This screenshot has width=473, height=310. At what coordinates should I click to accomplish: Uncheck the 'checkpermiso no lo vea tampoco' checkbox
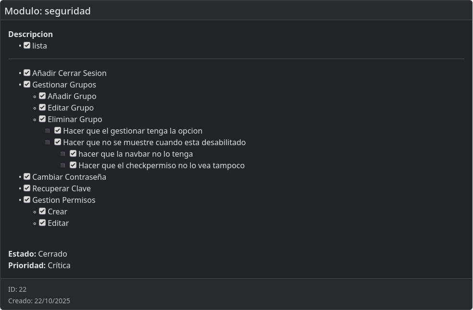coord(73,165)
